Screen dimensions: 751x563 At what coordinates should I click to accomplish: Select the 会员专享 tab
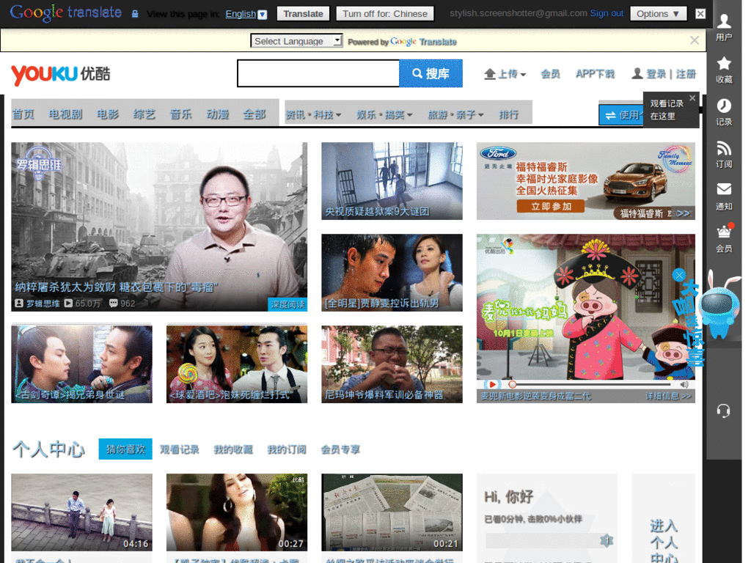340,449
